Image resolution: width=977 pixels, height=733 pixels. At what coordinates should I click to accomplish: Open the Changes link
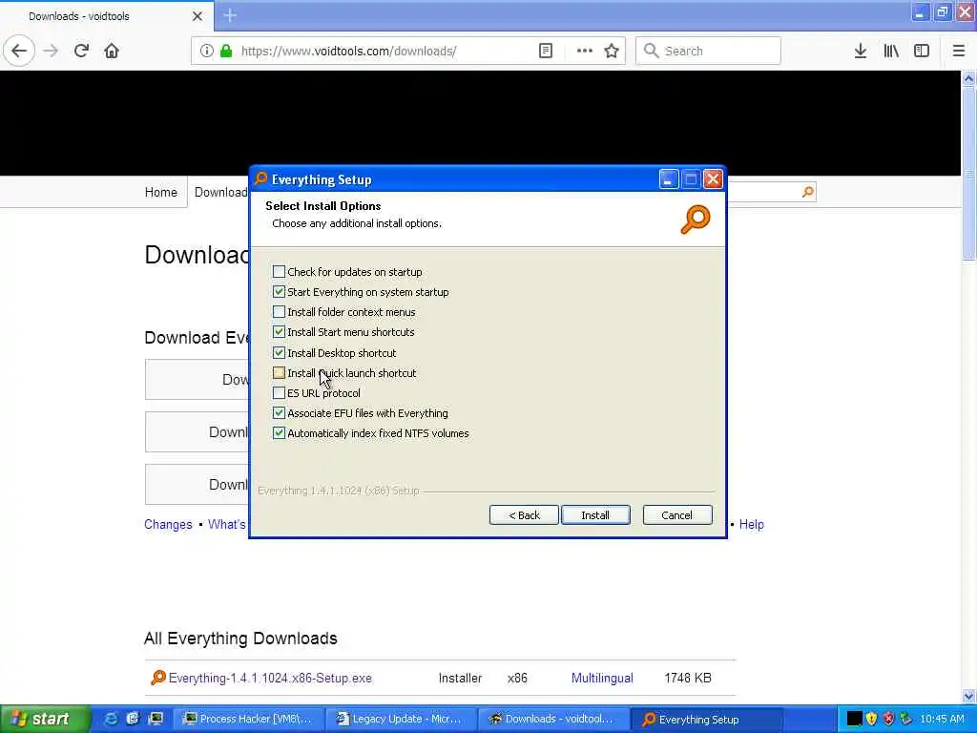point(168,524)
